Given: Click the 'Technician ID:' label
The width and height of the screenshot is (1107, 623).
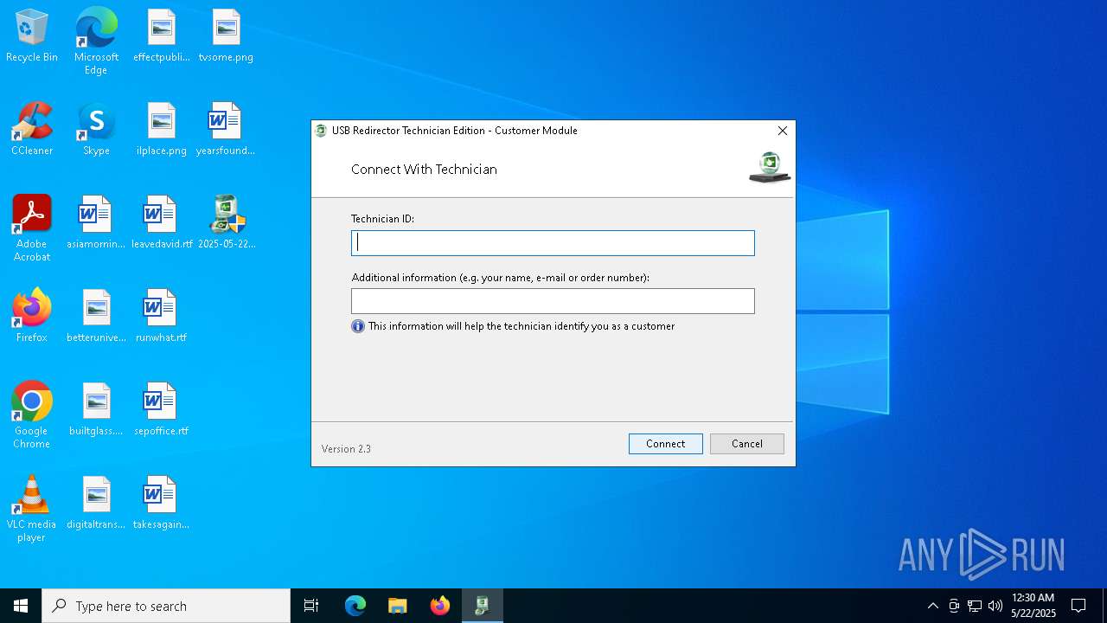Looking at the screenshot, I should click(382, 219).
